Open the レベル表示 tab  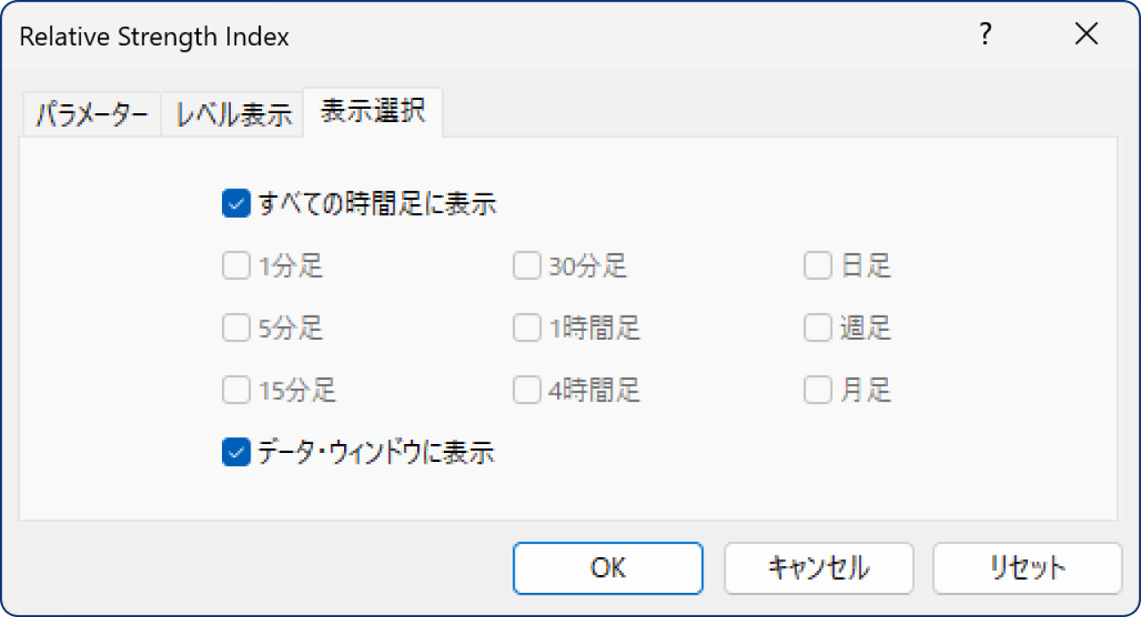click(232, 112)
